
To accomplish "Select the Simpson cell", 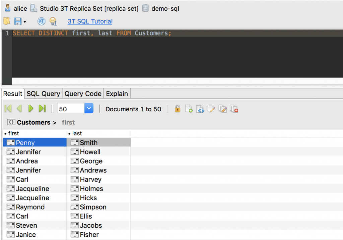I will tap(99, 207).
